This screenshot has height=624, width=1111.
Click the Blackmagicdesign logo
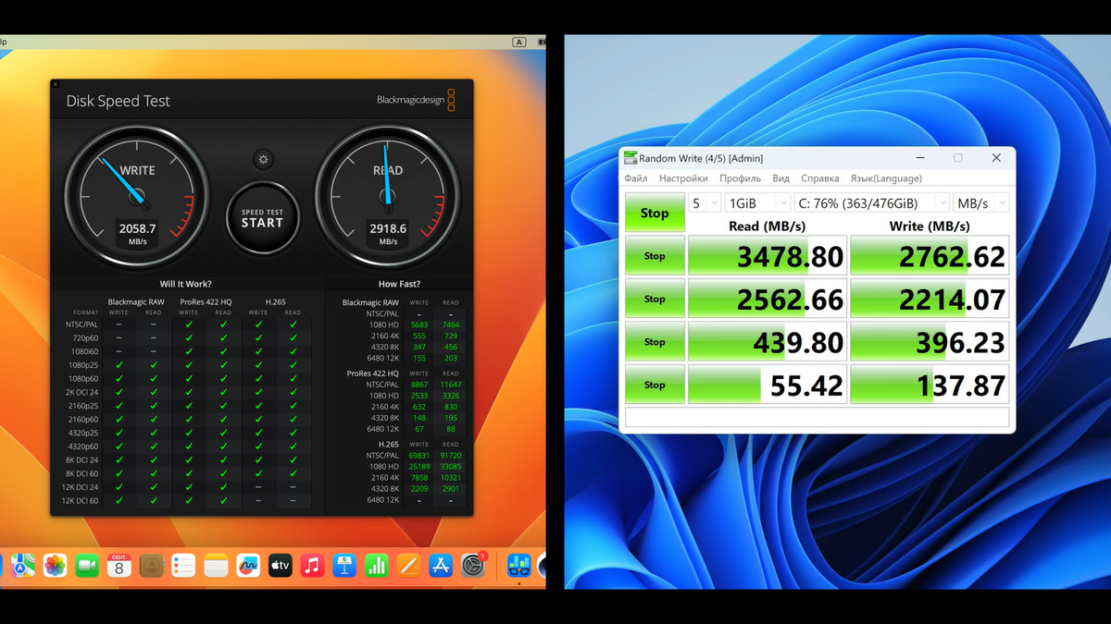coord(416,100)
